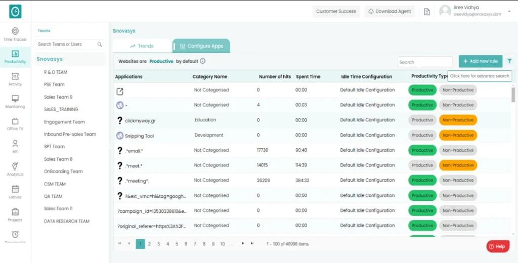Open the red Help button
The image size is (518, 263).
(498, 246)
